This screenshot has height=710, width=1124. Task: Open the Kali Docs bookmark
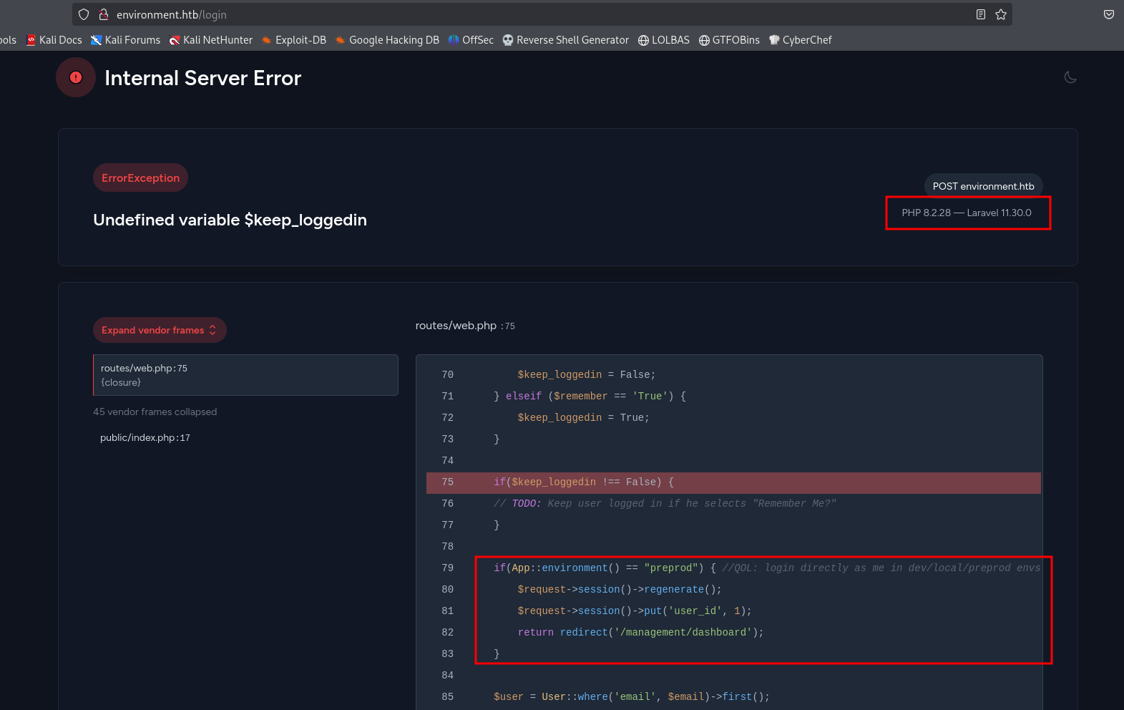[54, 40]
